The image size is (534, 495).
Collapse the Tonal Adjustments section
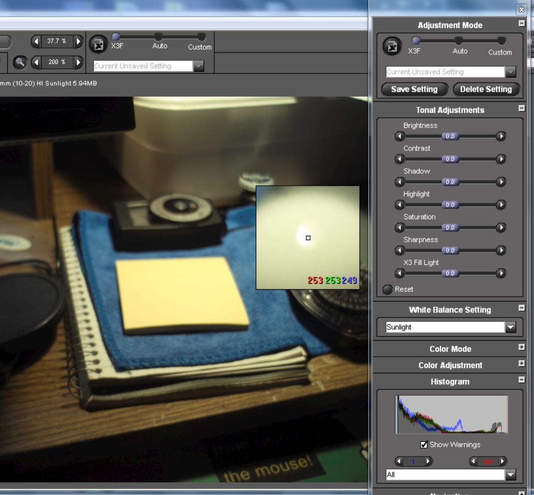pos(522,108)
